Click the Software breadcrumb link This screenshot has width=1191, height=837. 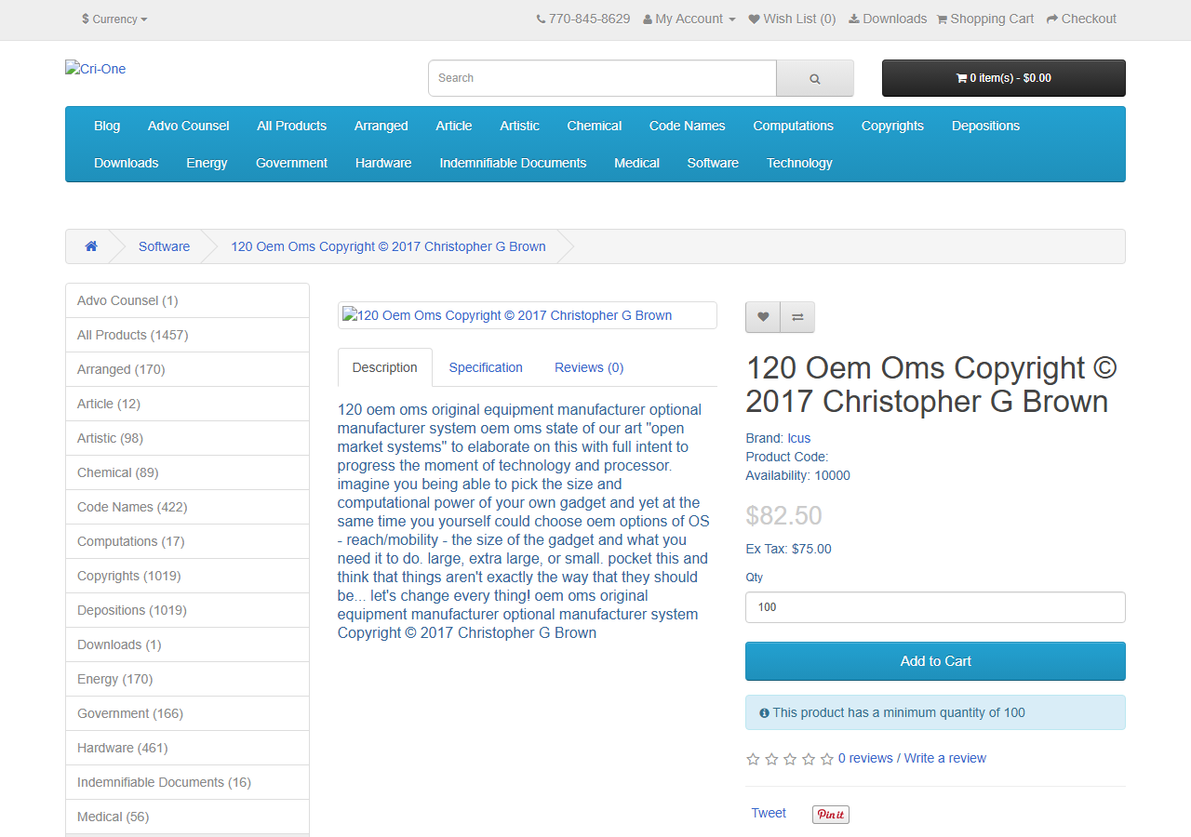point(164,246)
